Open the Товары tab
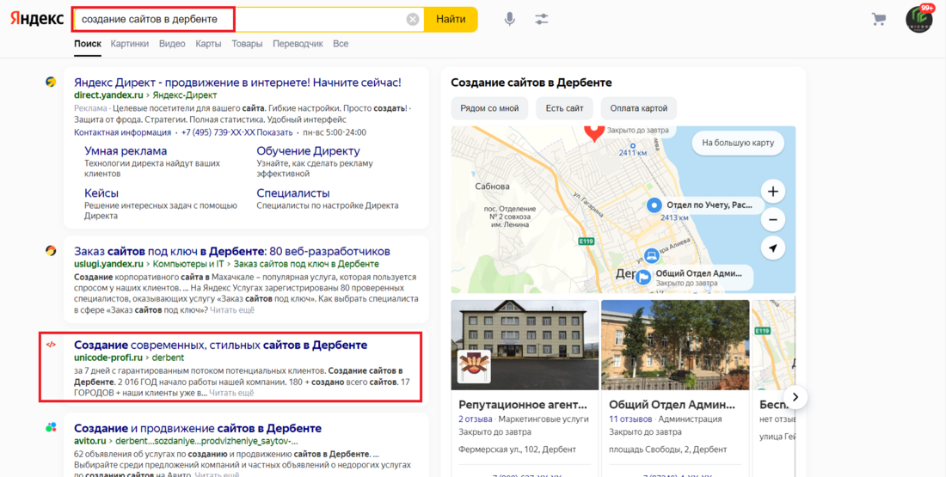Viewport: 946px width, 477px height. pos(247,44)
